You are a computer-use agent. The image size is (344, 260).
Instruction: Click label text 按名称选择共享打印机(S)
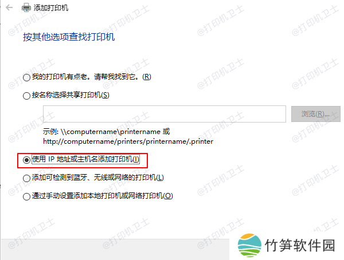71,95
